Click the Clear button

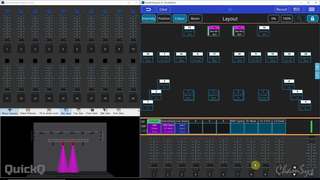pyautogui.click(x=163, y=9)
